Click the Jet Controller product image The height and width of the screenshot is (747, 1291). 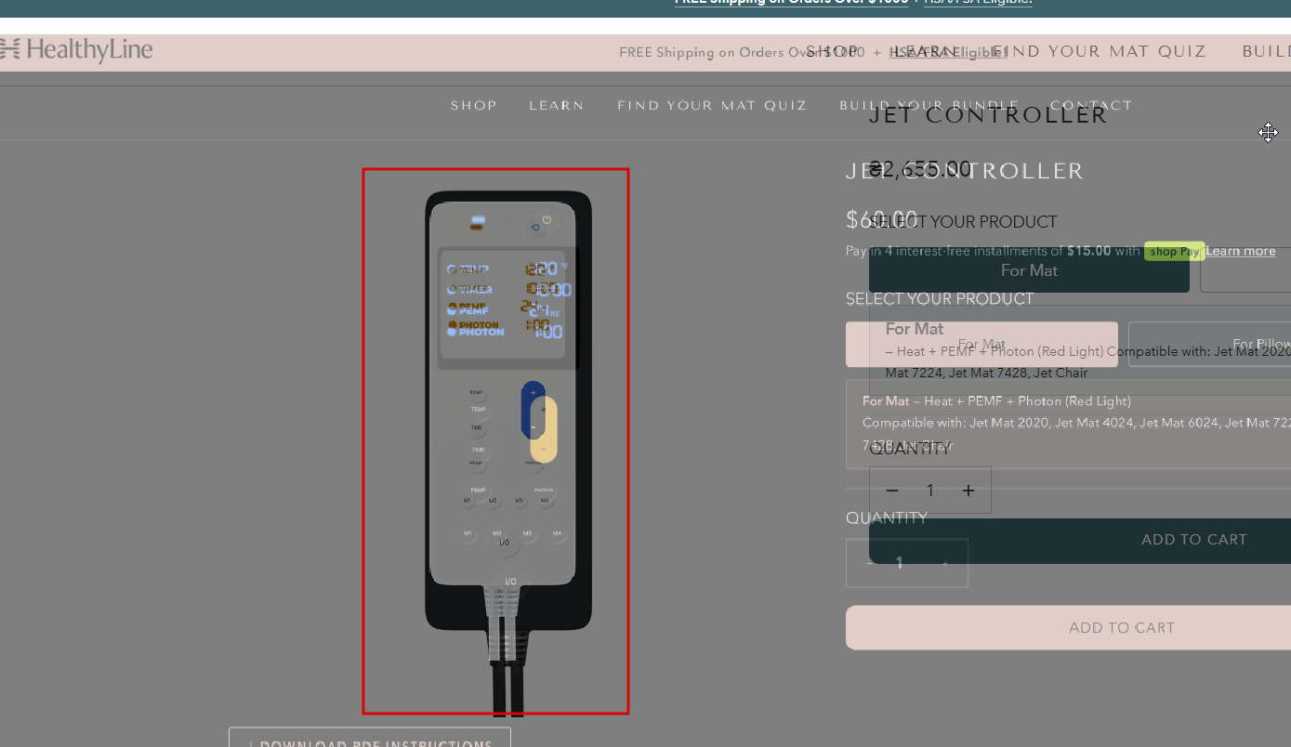tap(495, 441)
